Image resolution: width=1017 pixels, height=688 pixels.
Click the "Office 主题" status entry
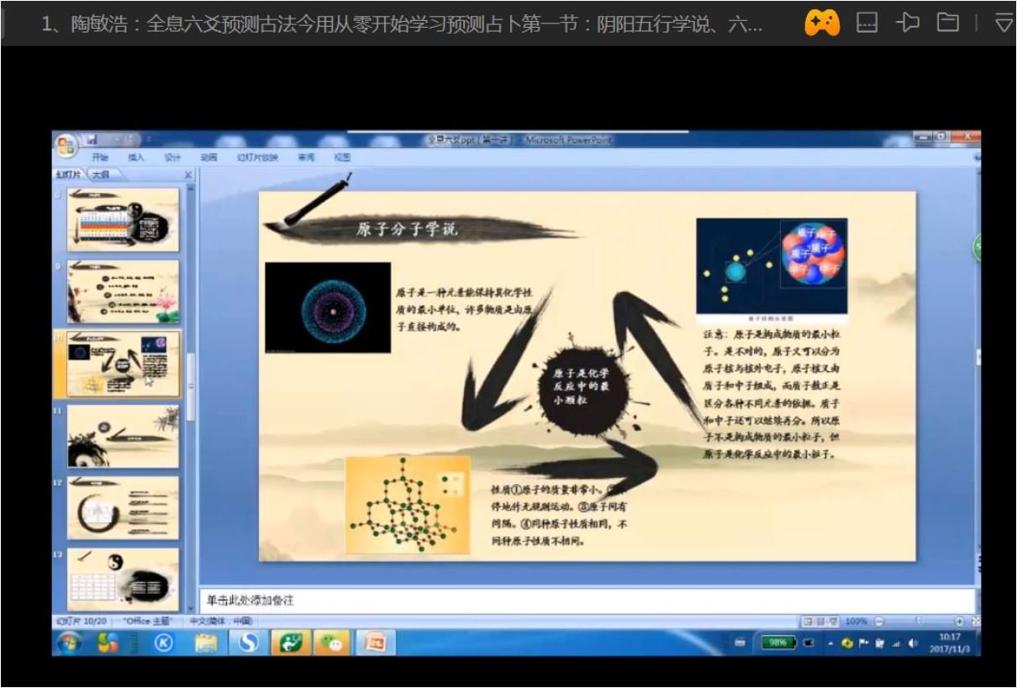pos(148,621)
